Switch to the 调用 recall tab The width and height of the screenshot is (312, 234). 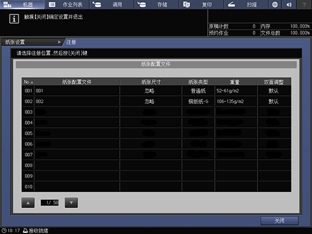(112, 4)
